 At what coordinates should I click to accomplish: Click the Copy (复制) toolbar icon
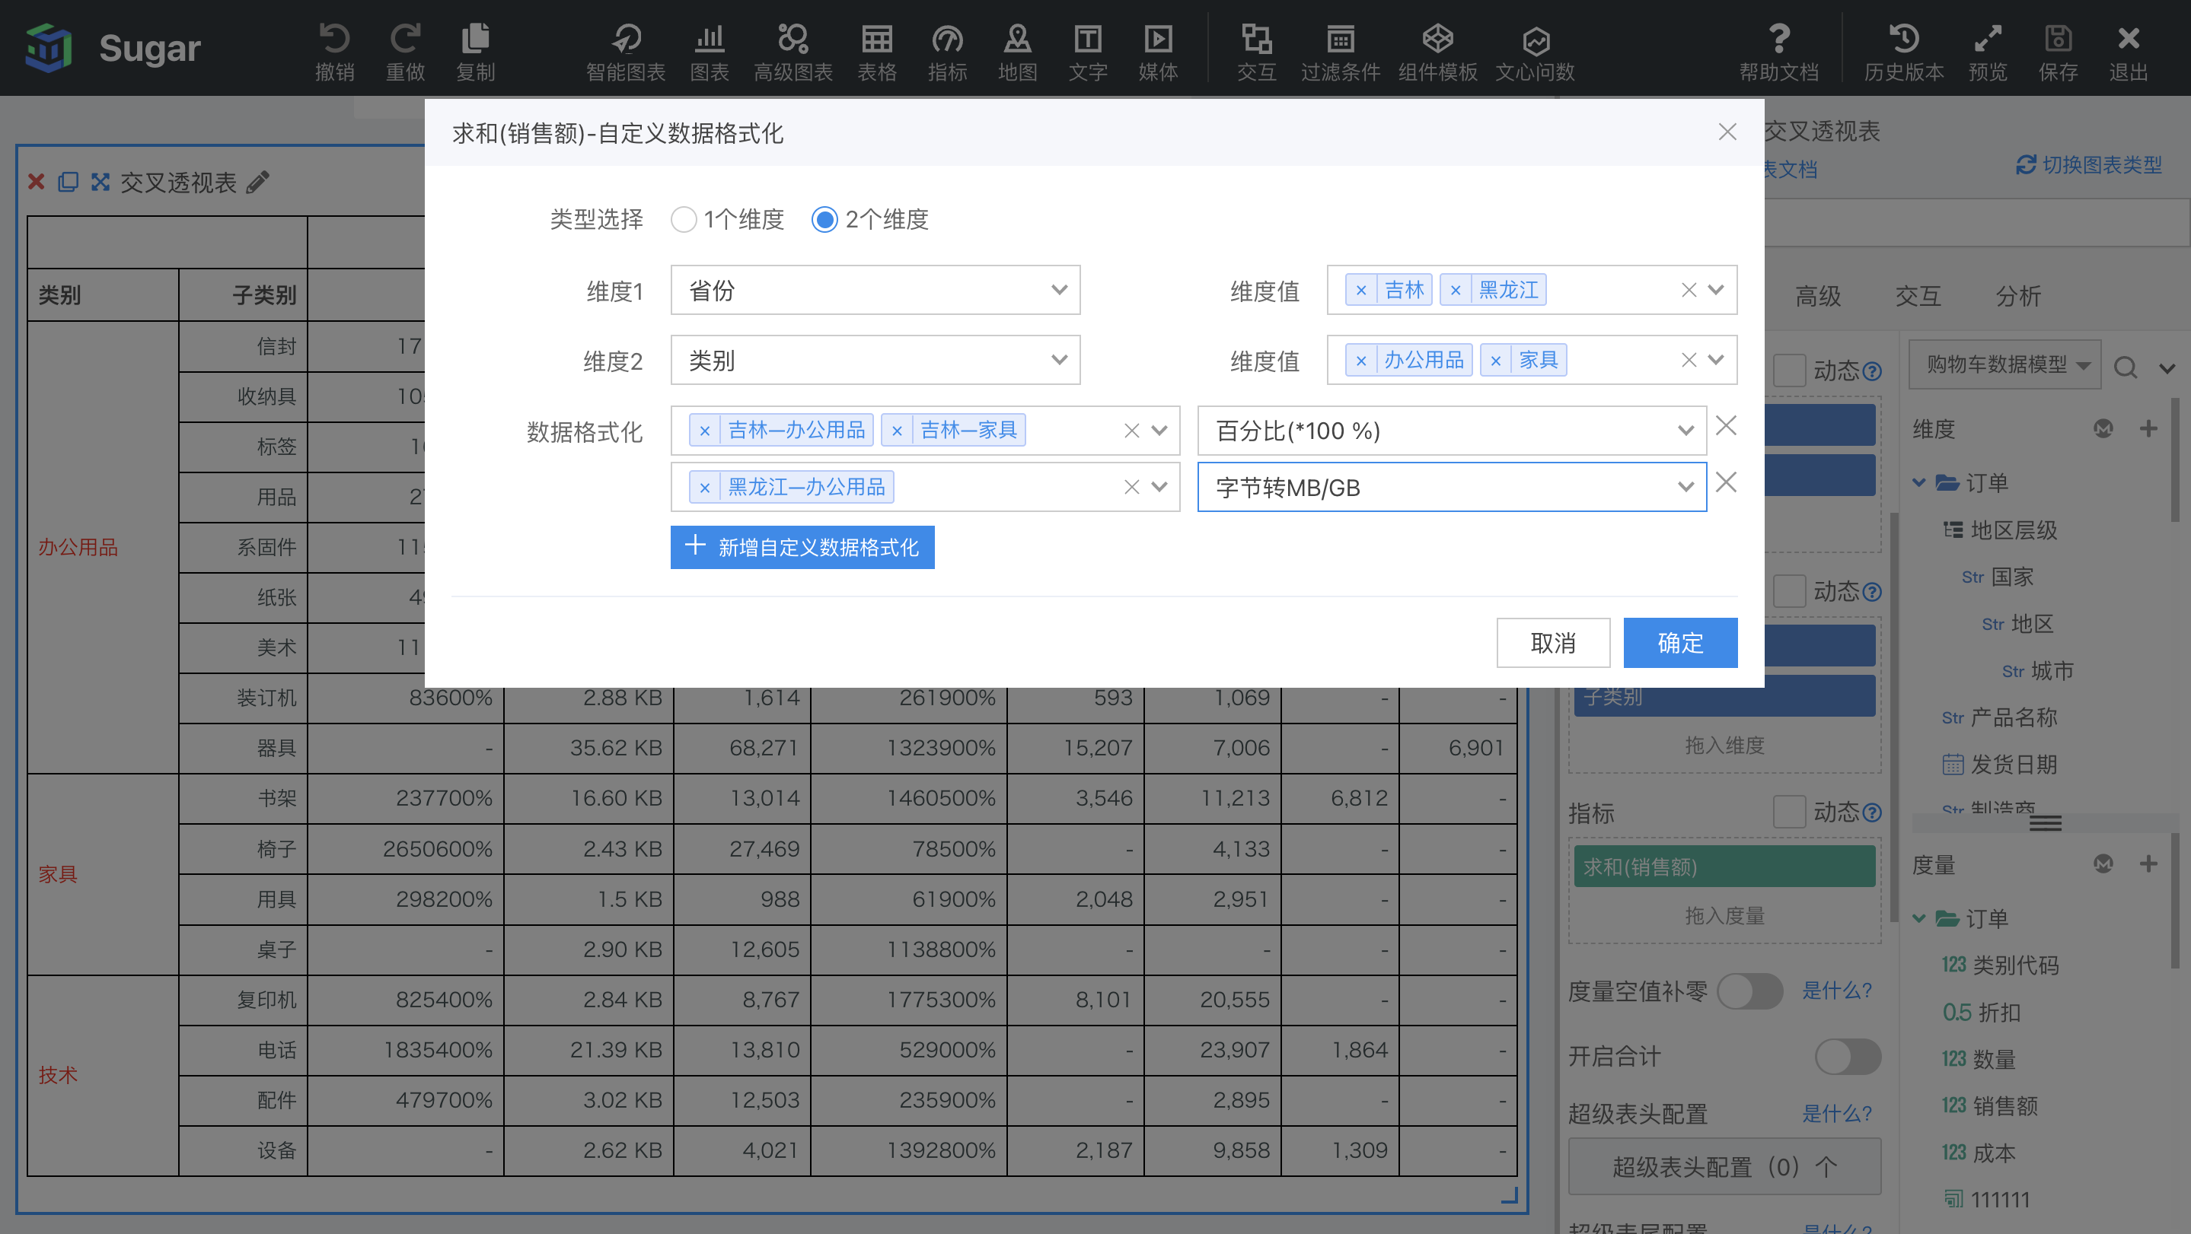point(476,51)
